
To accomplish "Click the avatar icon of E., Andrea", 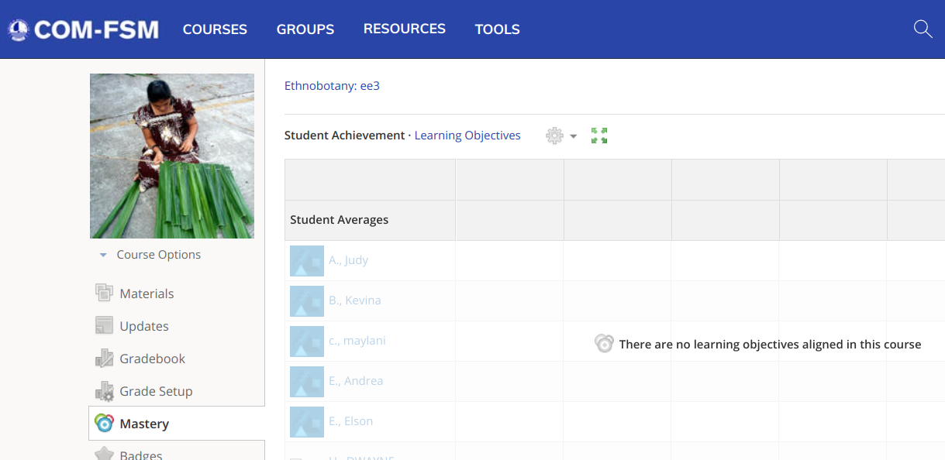I will pos(307,382).
